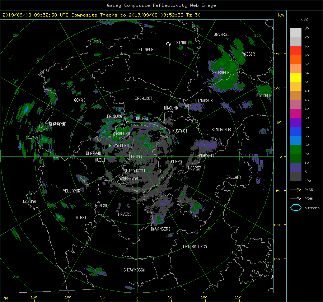Click the dBZ scale heading
This screenshot has height=302, width=323.
point(304,19)
